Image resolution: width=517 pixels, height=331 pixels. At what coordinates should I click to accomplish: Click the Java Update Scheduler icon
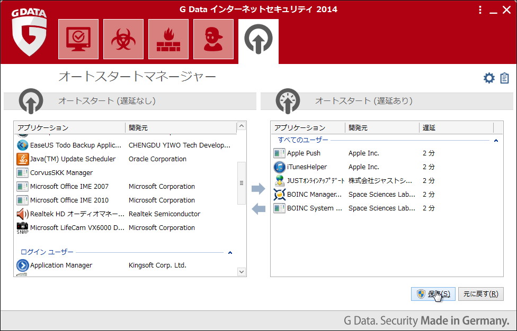tap(22, 159)
